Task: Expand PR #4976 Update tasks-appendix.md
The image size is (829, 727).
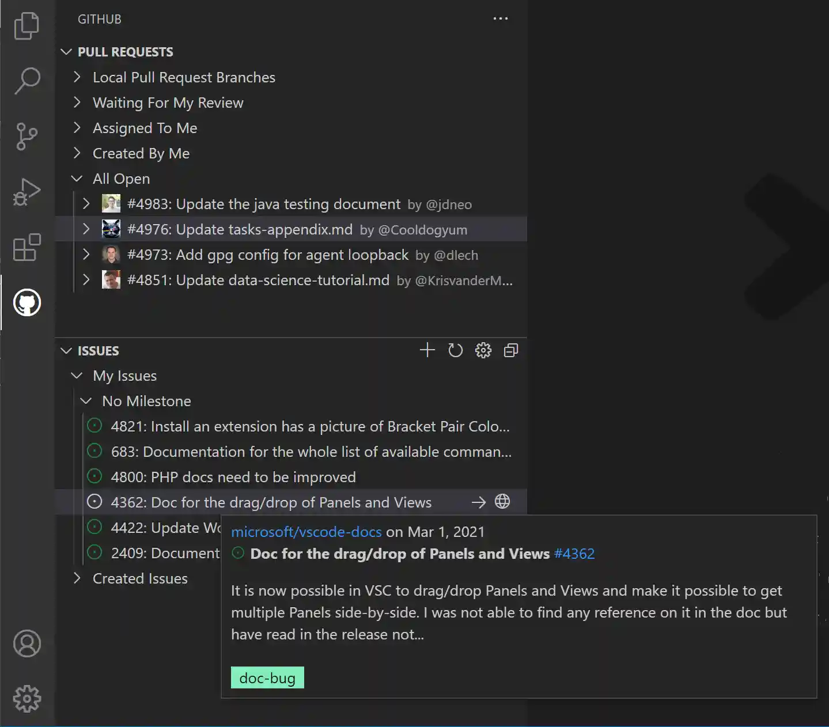Action: coord(86,229)
